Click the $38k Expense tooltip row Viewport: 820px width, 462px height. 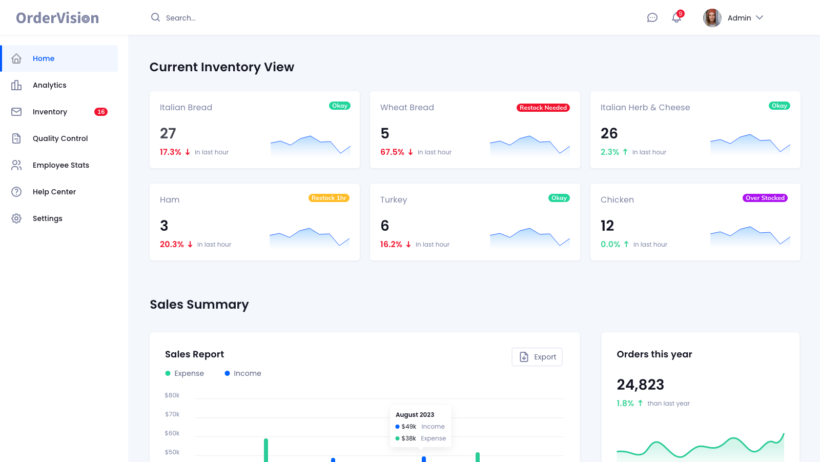(421, 438)
